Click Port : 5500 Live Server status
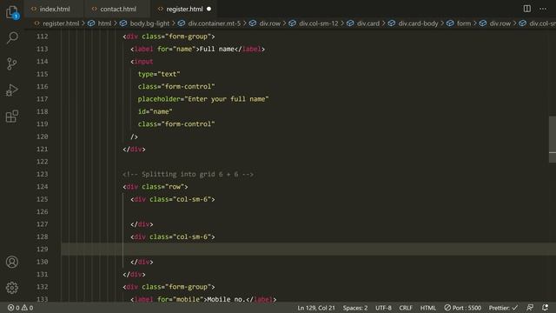The image size is (556, 313). pos(463,308)
